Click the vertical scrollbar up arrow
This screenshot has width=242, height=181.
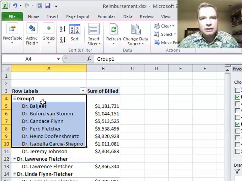click(227, 70)
